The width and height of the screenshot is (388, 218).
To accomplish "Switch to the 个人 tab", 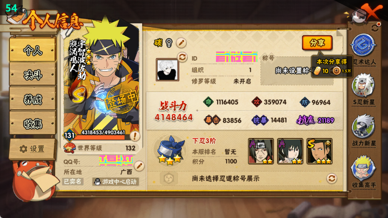I will (33, 50).
